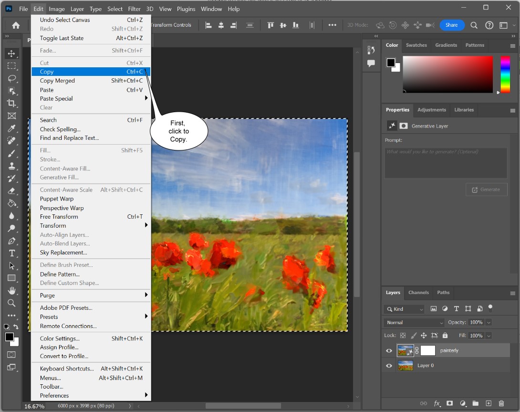Click the Share button
Screen dimensions: 520x412
[451, 25]
